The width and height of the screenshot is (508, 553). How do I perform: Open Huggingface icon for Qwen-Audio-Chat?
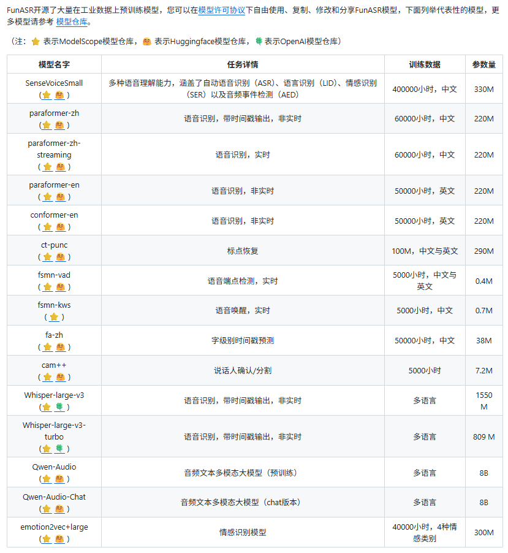tap(59, 509)
